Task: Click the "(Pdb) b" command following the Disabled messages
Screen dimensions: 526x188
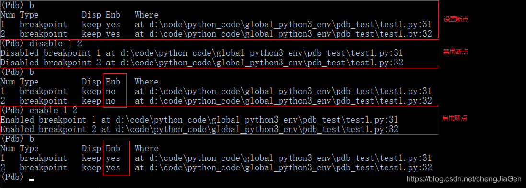Action: pyautogui.click(x=17, y=72)
